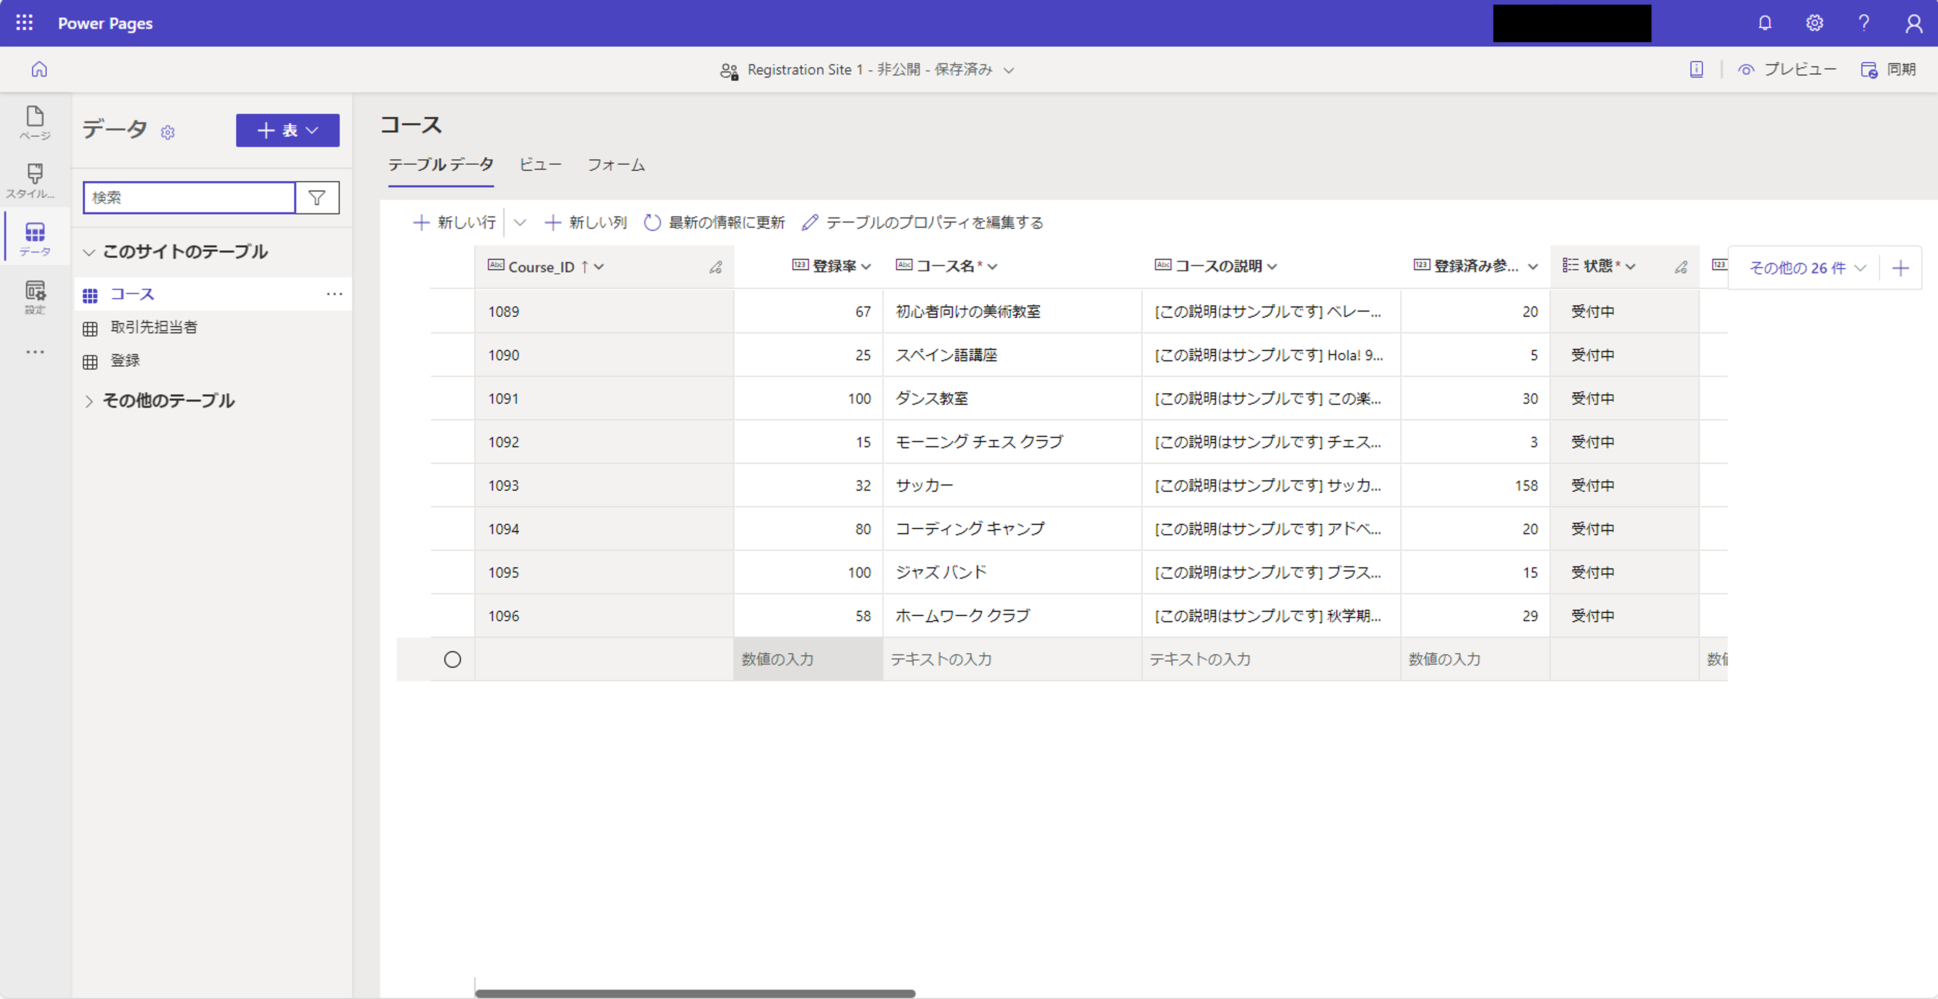Image resolution: width=1938 pixels, height=999 pixels.
Task: Select コース table in list
Action: 213,294
